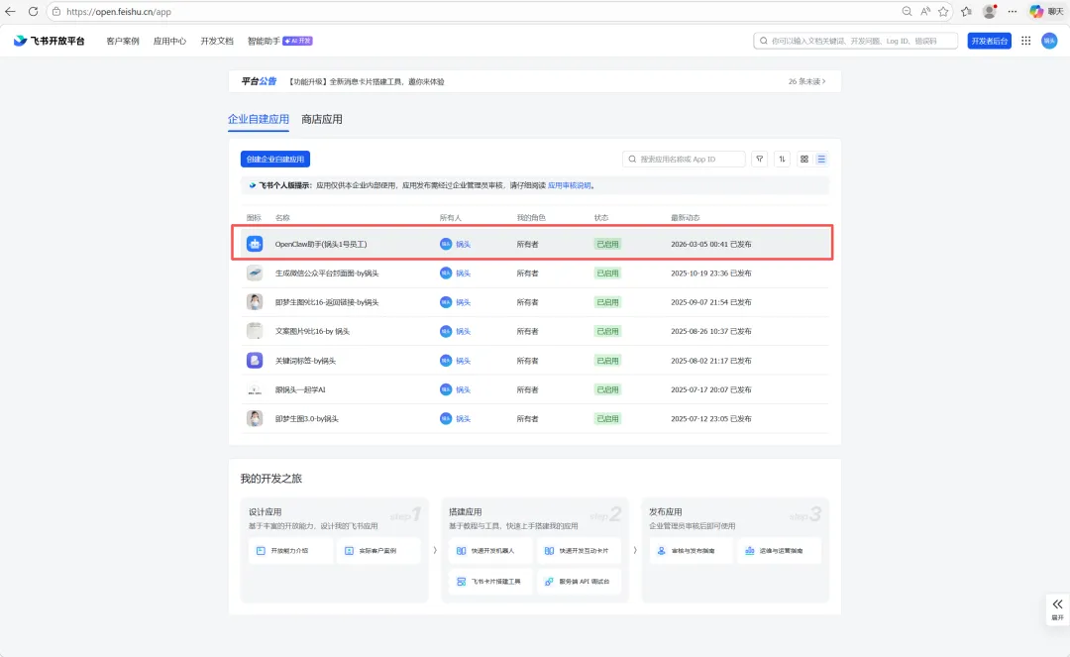This screenshot has height=657, width=1070.
Task: Click the 跟锅头一起学AI app icon
Action: coord(255,389)
